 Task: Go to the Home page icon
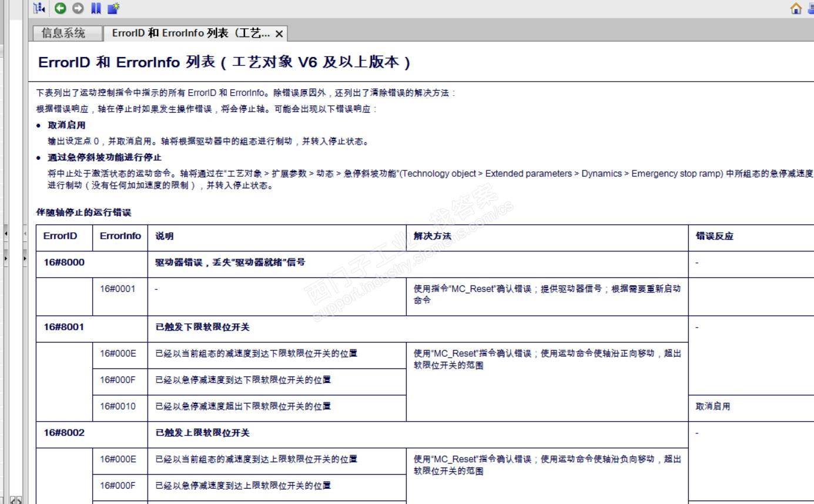pos(796,8)
